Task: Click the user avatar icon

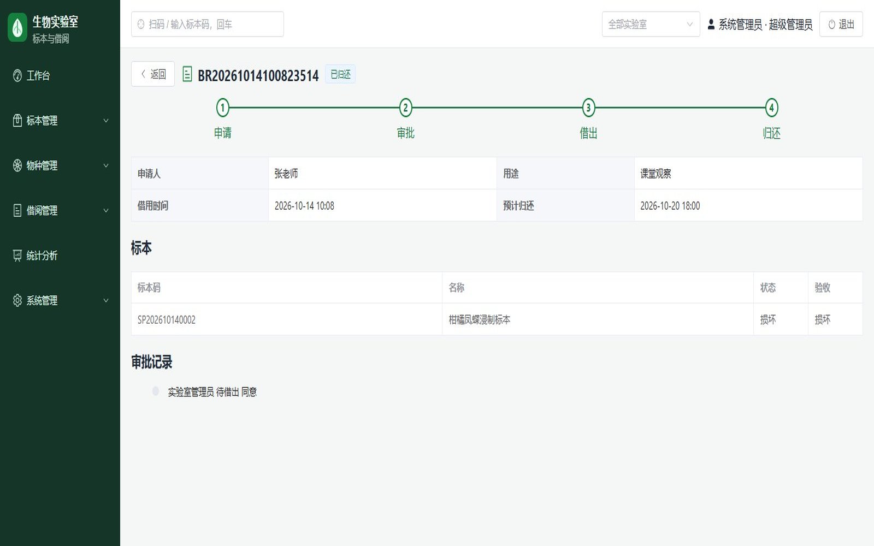Action: click(711, 24)
